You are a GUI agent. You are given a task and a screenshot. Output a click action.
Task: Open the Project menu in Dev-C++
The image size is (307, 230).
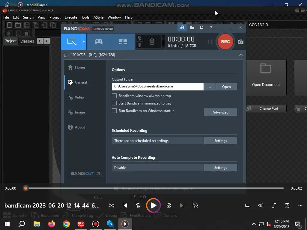(55, 17)
